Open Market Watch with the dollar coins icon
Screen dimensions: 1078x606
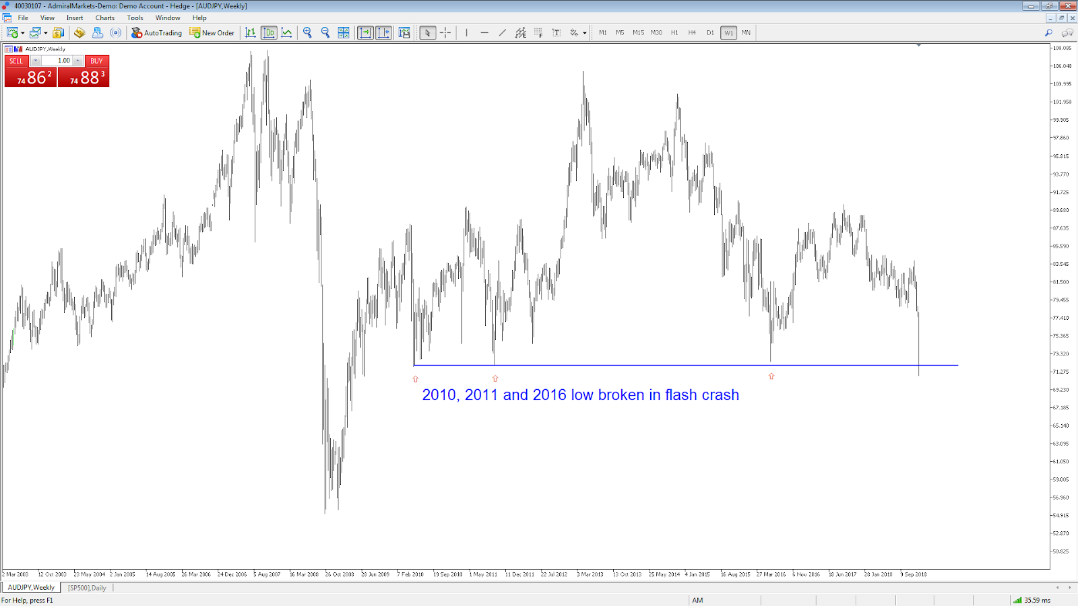59,32
